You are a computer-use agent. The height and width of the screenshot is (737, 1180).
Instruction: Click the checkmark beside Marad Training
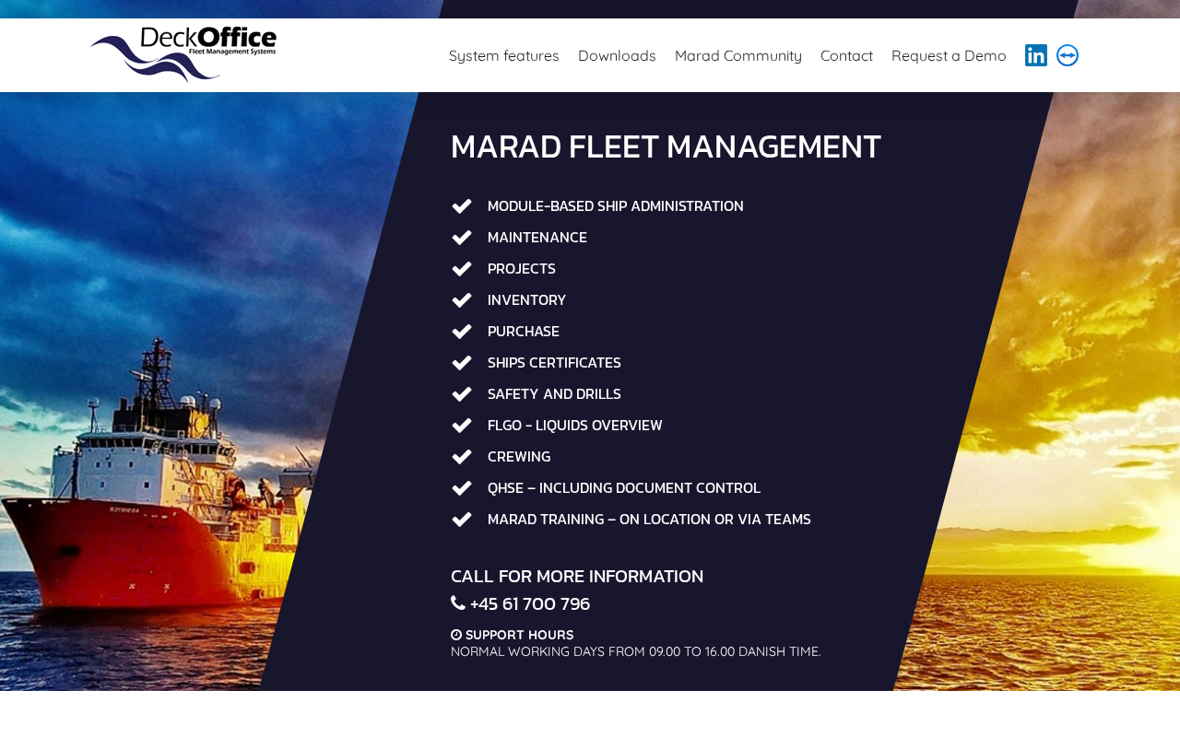coord(462,520)
